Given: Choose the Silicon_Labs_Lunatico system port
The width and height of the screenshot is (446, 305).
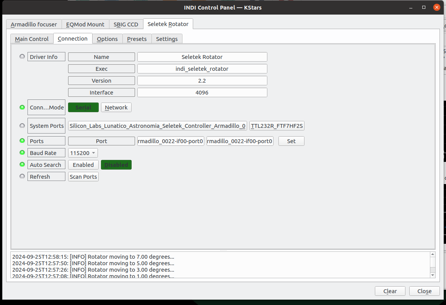Looking at the screenshot, I should [158, 126].
